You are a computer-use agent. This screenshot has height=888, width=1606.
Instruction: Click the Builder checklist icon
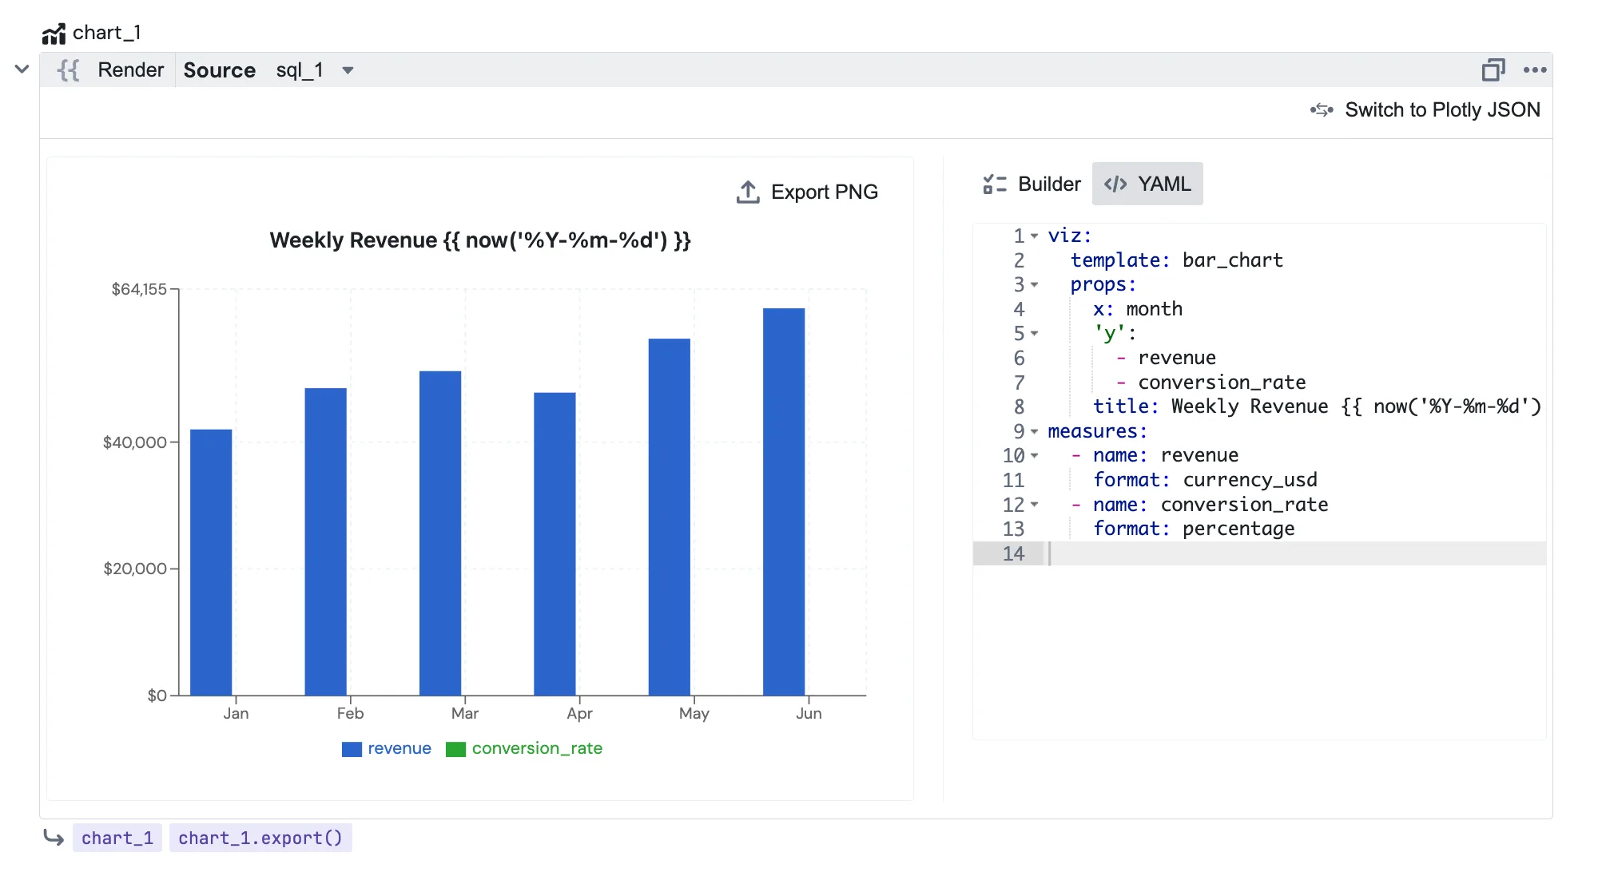click(x=995, y=184)
